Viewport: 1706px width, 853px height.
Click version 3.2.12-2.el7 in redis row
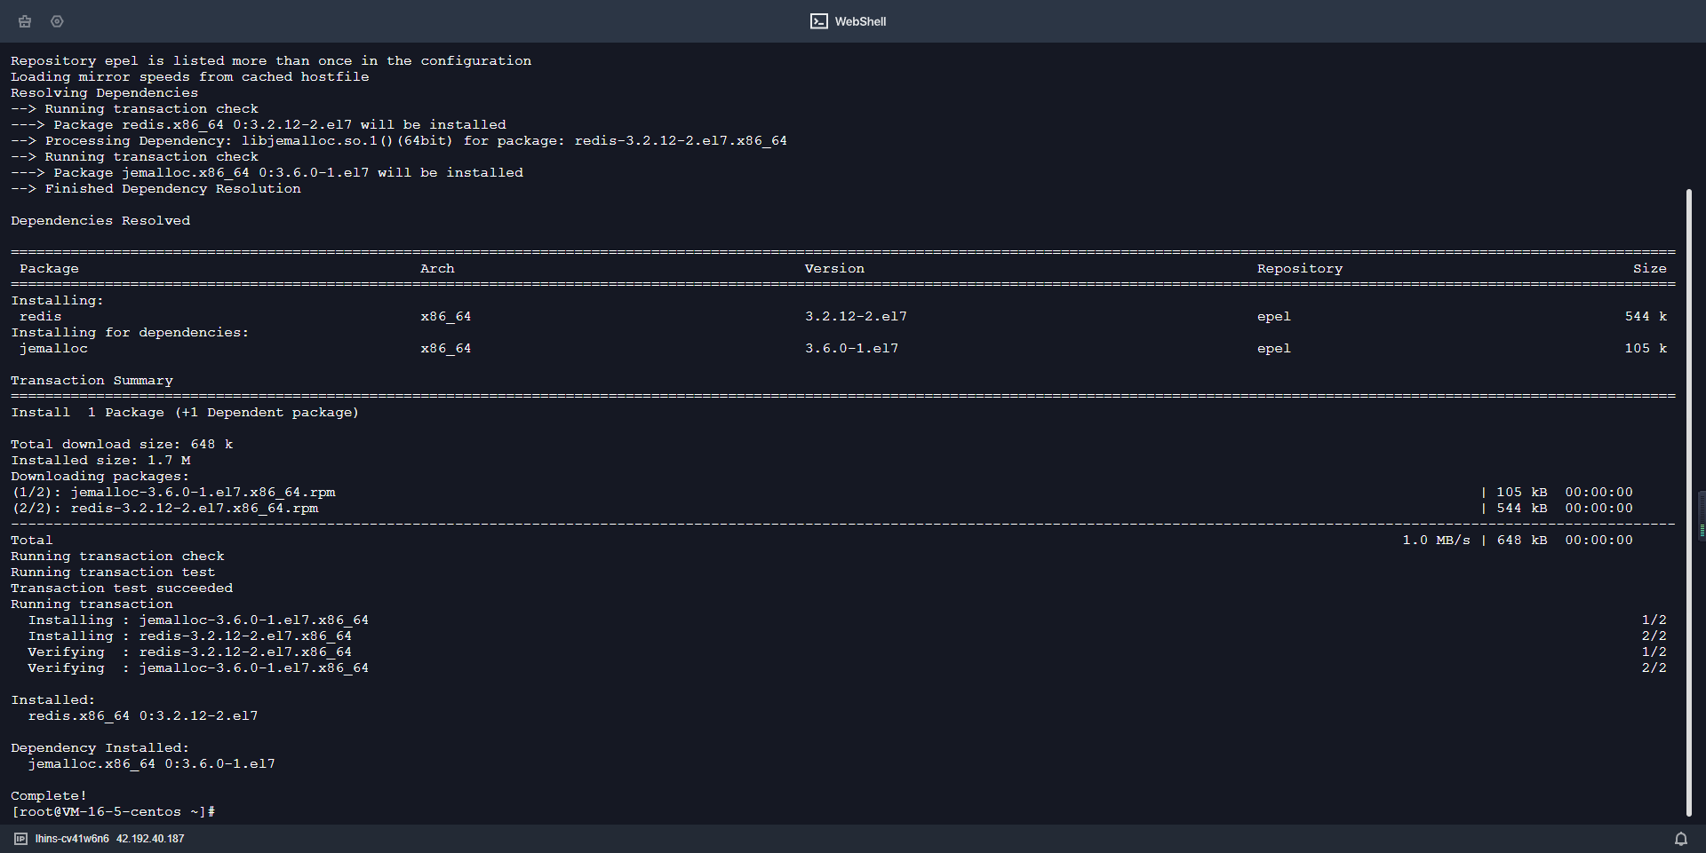pyautogui.click(x=856, y=317)
